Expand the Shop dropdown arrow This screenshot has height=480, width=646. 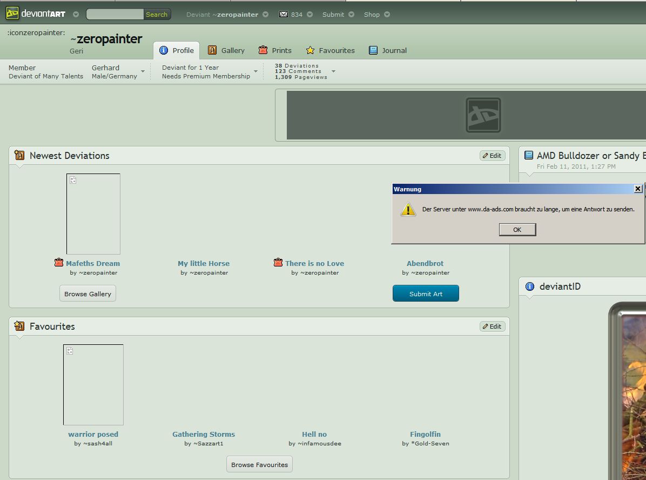coord(387,15)
